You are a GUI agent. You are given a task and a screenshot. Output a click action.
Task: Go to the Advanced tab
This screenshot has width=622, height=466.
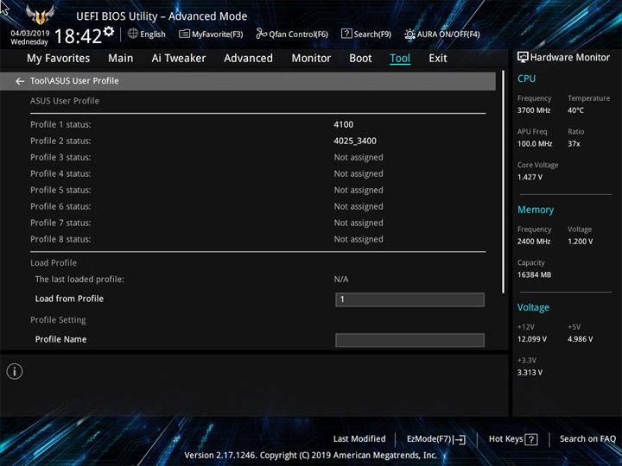[248, 59]
